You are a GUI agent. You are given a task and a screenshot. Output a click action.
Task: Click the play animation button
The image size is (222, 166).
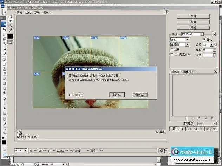coord(201,129)
